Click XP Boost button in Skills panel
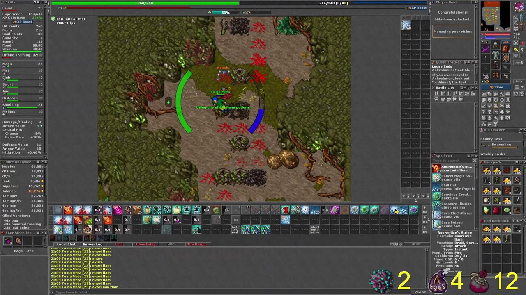526x295 pixels. click(22, 22)
